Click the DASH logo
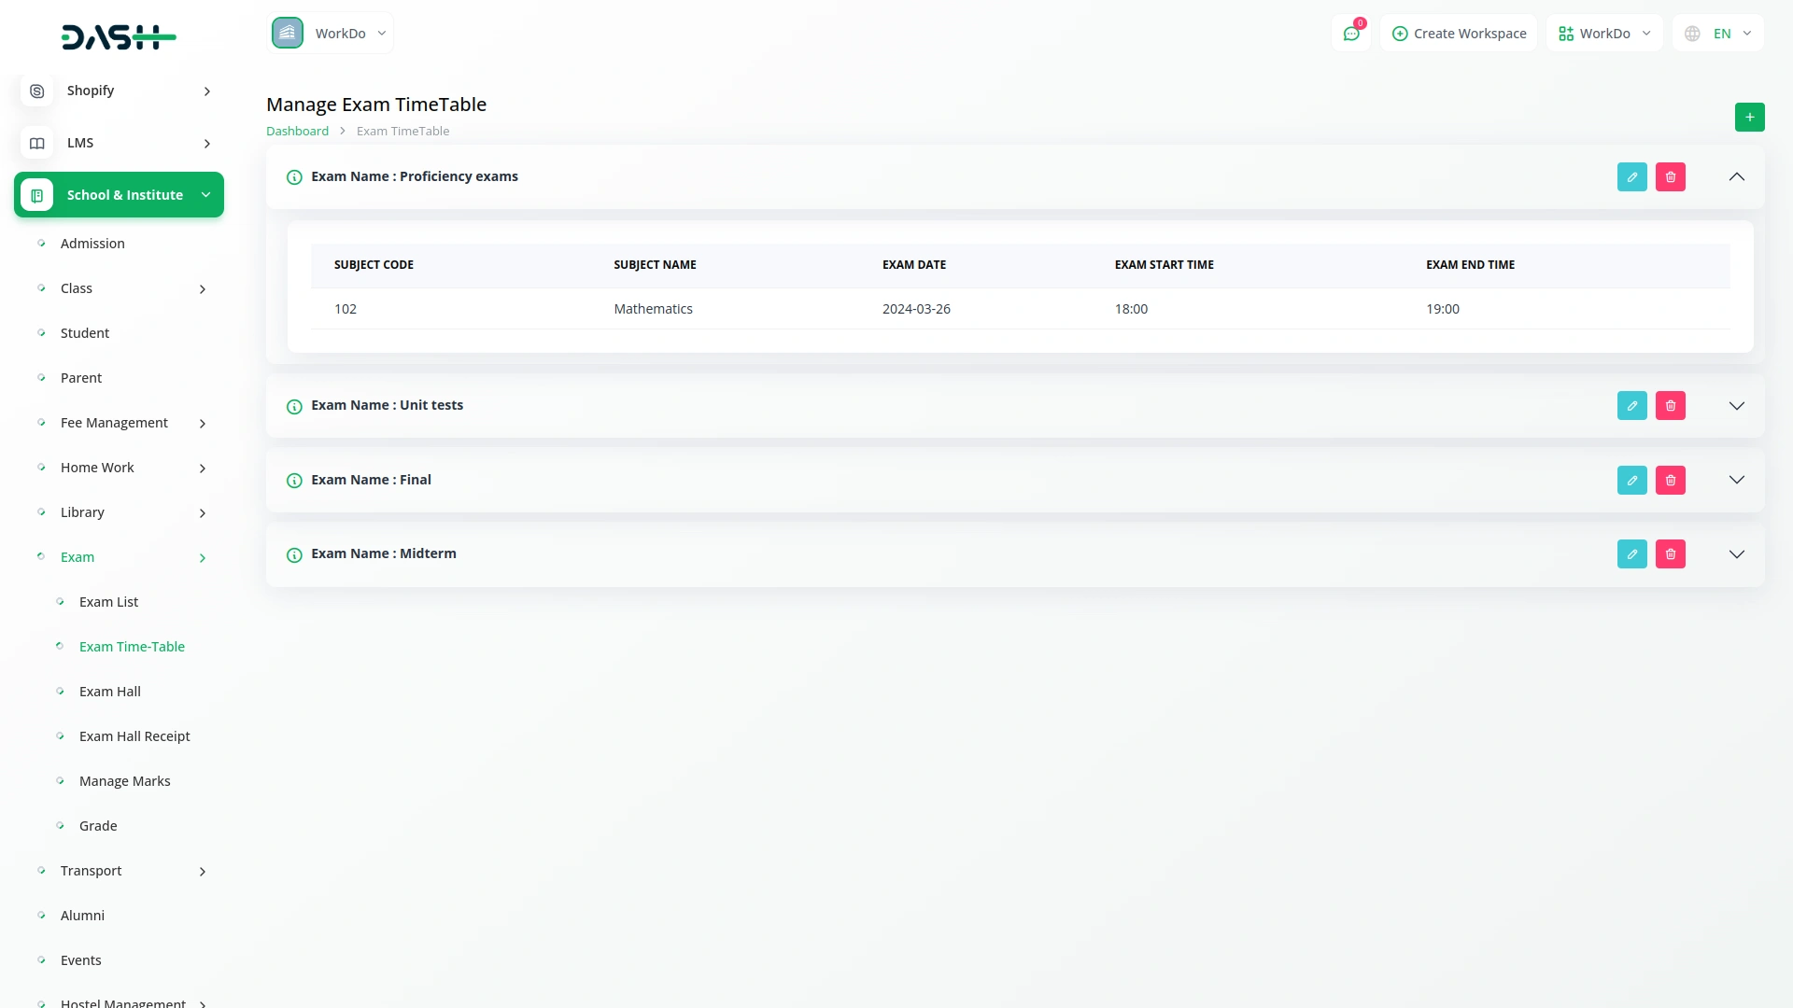This screenshot has height=1008, width=1793. point(119,37)
